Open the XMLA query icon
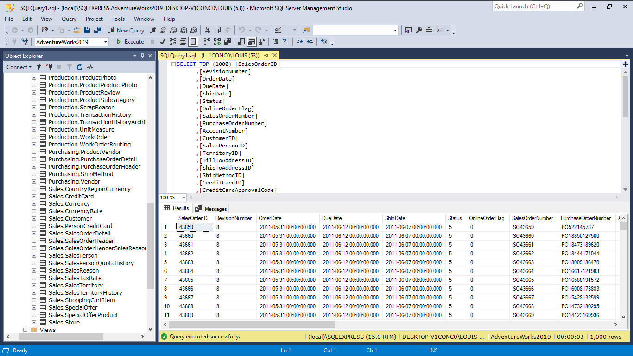This screenshot has width=633, height=356. pyautogui.click(x=184, y=30)
